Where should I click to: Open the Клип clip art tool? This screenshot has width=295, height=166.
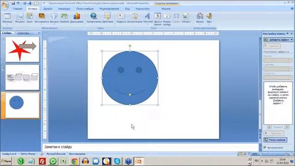pyautogui.click(x=29, y=18)
